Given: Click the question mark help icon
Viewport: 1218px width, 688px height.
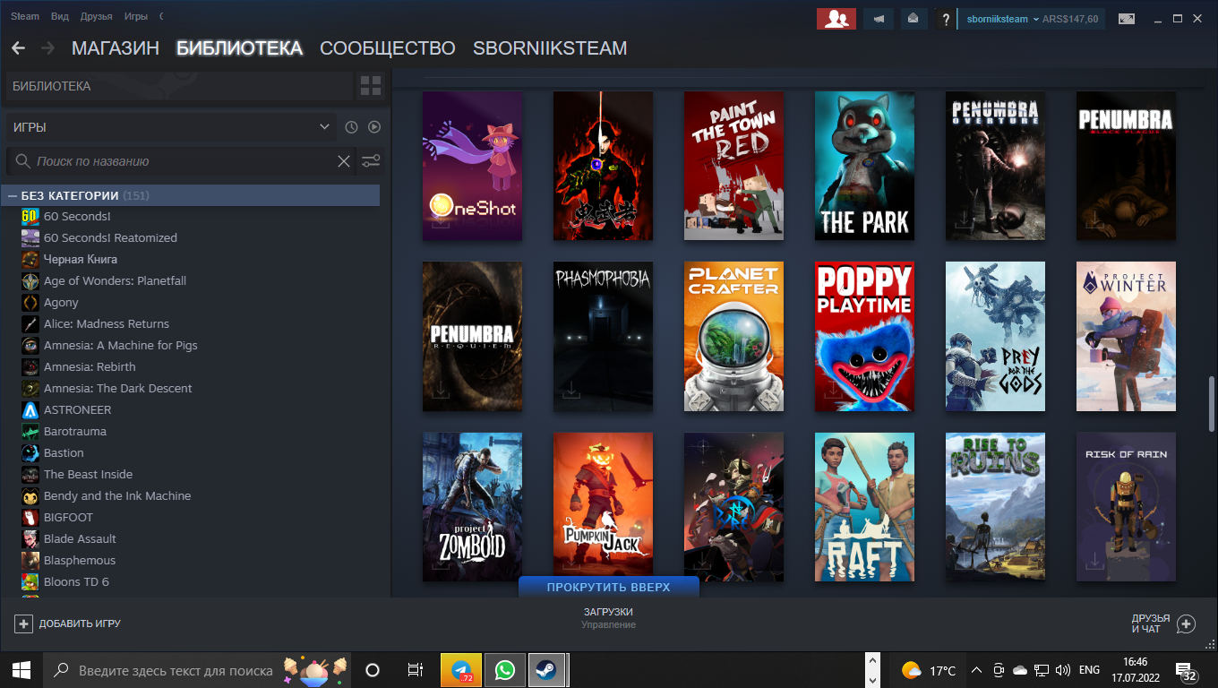Looking at the screenshot, I should pos(945,19).
